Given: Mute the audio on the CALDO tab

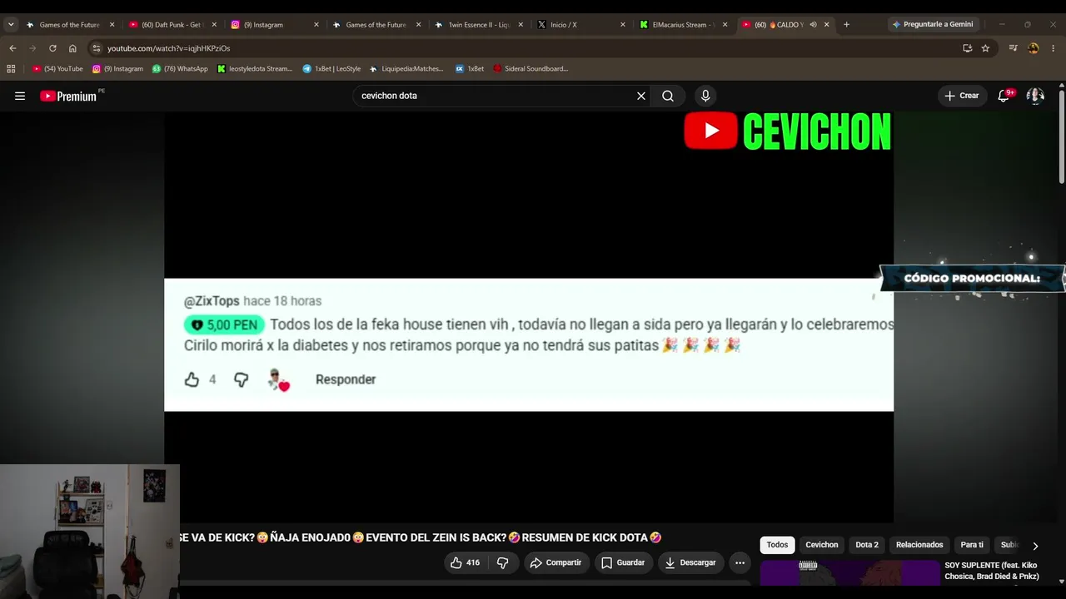Looking at the screenshot, I should pos(813,25).
